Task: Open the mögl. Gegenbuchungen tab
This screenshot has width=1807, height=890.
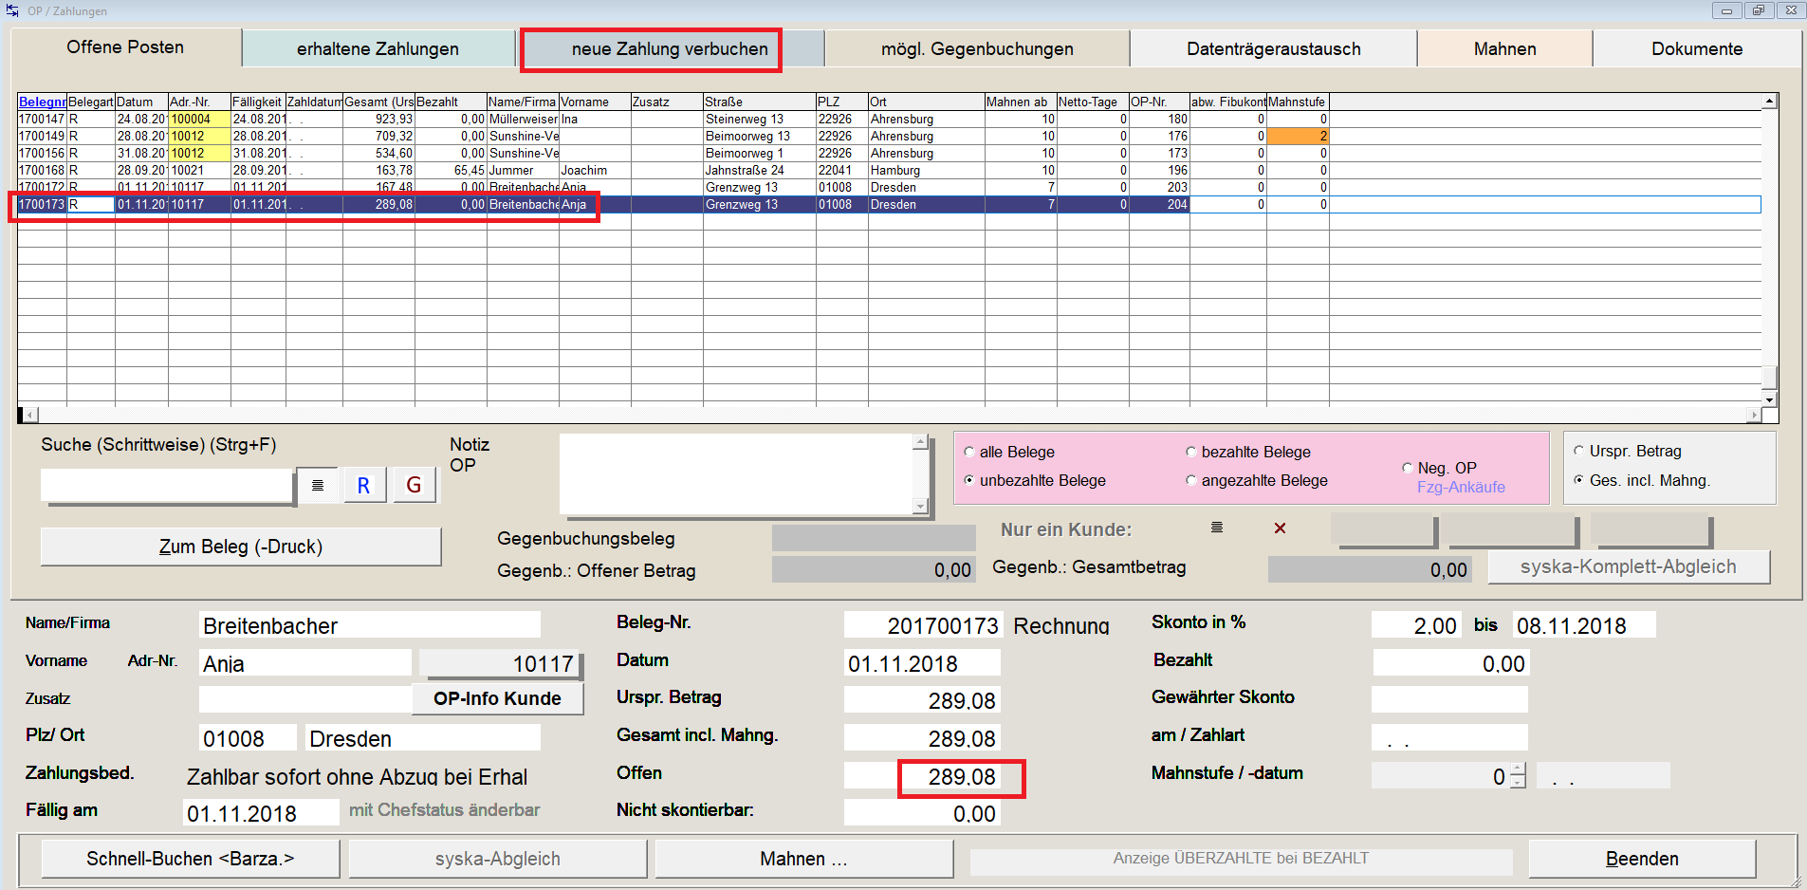Action: coord(977,48)
